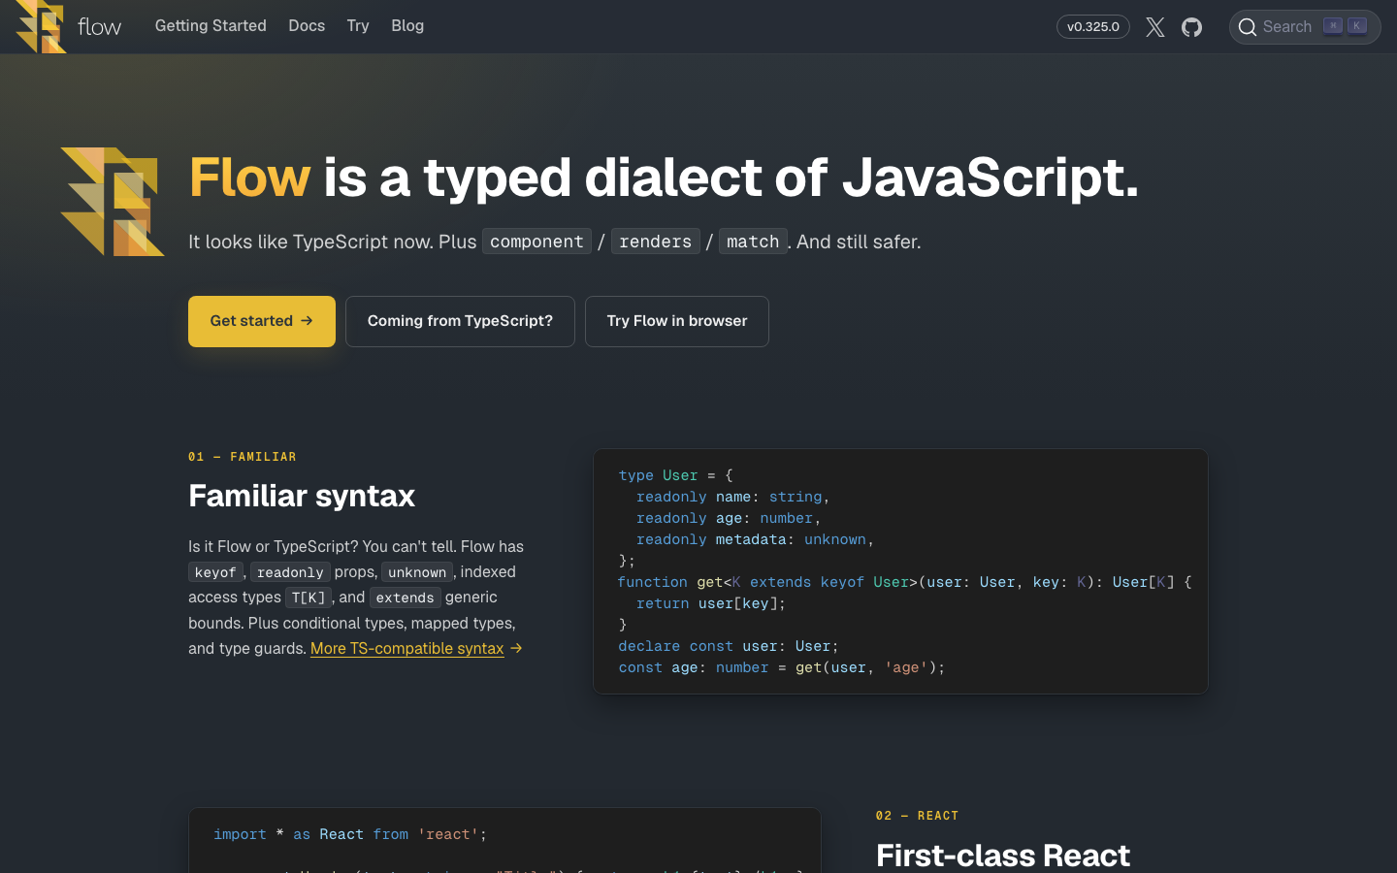This screenshot has height=873, width=1397.
Task: Click the 'readonly metadata: unknown,' code line
Action: tap(755, 539)
